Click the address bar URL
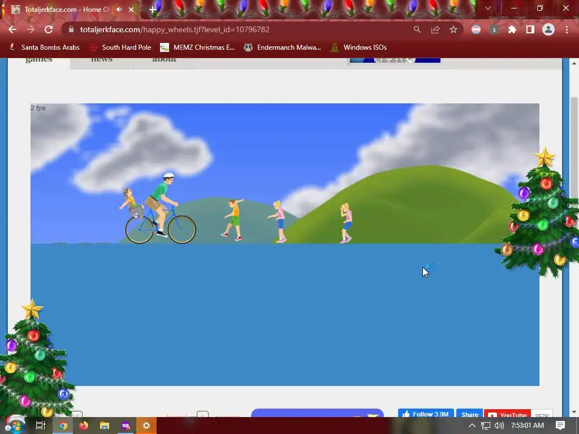Image resolution: width=579 pixels, height=434 pixels. [175, 29]
